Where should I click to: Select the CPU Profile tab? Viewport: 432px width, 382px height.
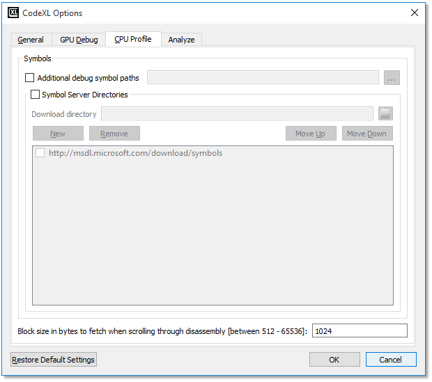[x=133, y=39]
